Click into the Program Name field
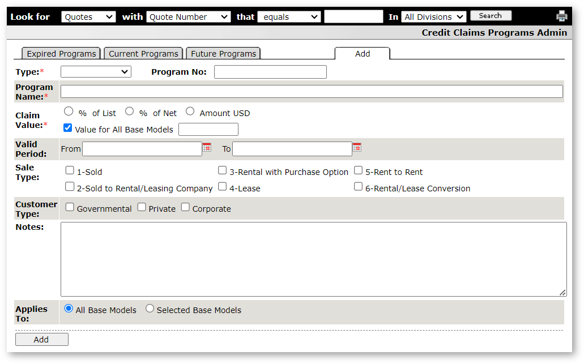584x364 pixels. coord(312,92)
